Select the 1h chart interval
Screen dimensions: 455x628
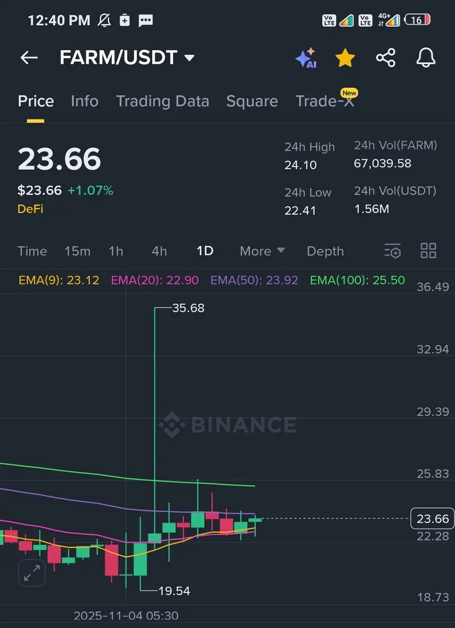click(x=116, y=251)
